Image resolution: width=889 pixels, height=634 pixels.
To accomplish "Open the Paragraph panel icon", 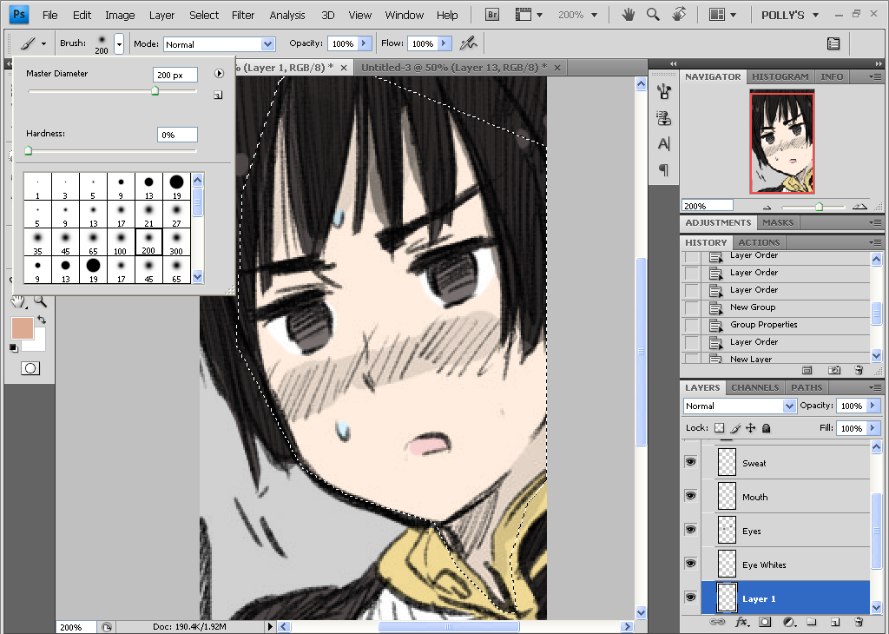I will [664, 169].
